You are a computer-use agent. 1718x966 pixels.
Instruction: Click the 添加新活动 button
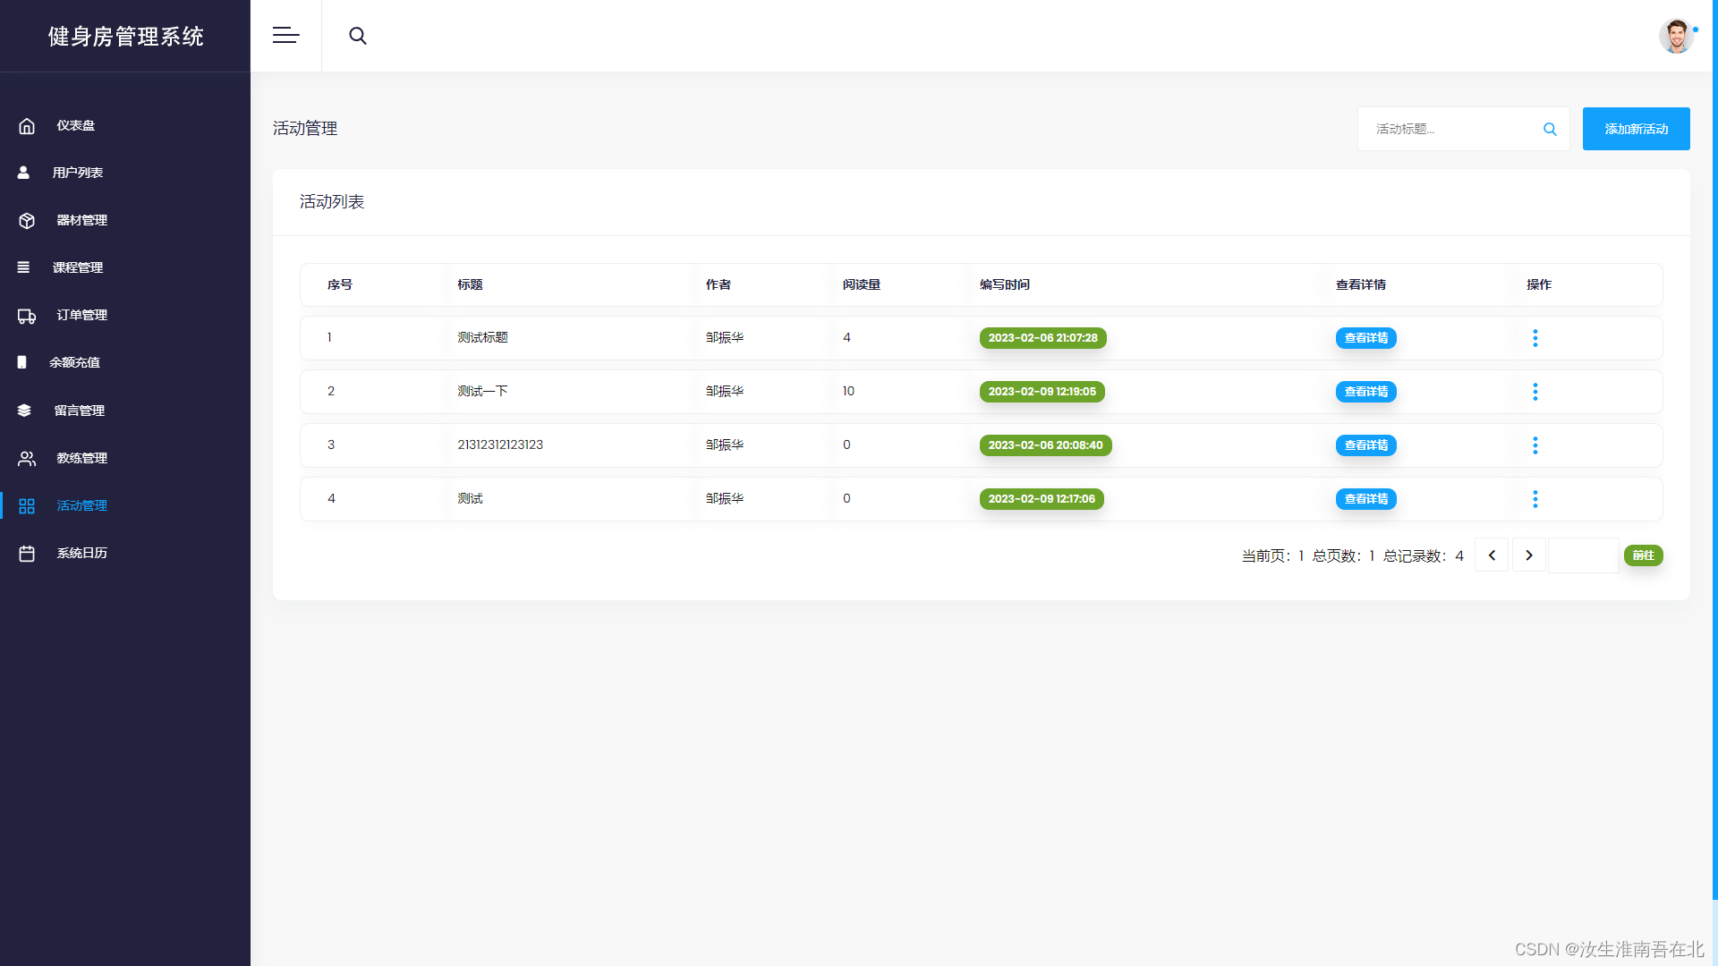1636,129
